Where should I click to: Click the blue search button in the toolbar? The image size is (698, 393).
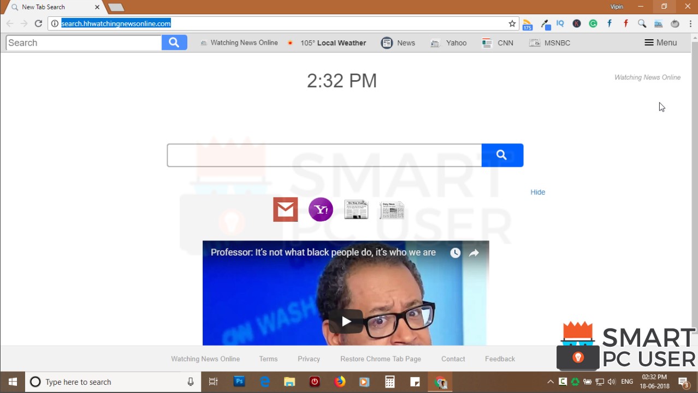pos(174,43)
